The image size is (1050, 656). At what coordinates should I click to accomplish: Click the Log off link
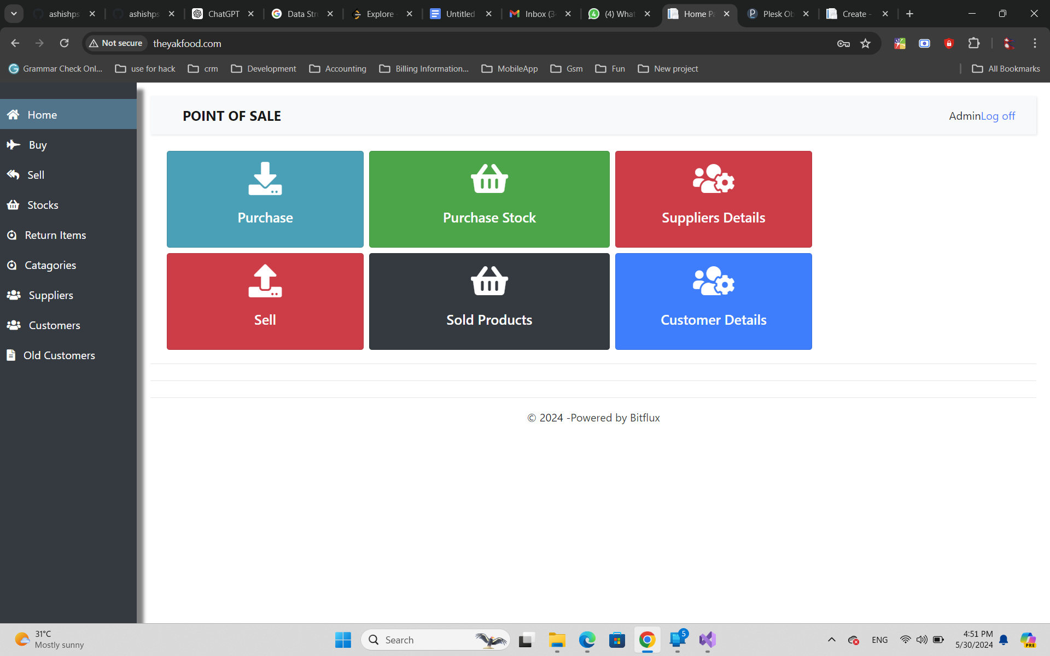[x=998, y=116]
